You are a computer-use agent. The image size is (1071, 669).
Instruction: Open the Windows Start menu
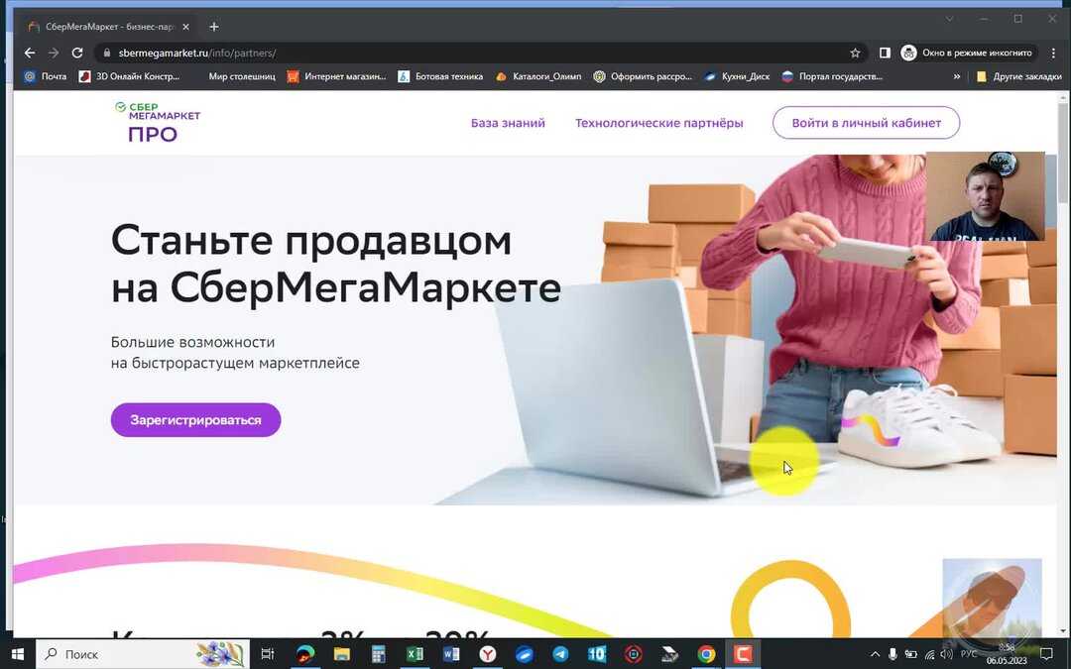click(x=17, y=654)
